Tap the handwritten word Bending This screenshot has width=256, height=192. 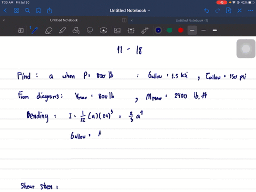coord(37,116)
